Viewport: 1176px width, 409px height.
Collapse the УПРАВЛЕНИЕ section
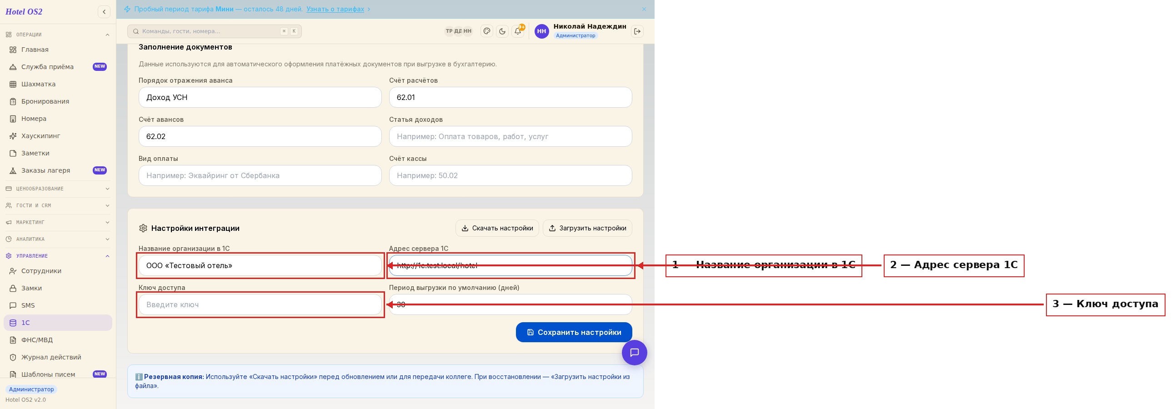[x=58, y=256]
